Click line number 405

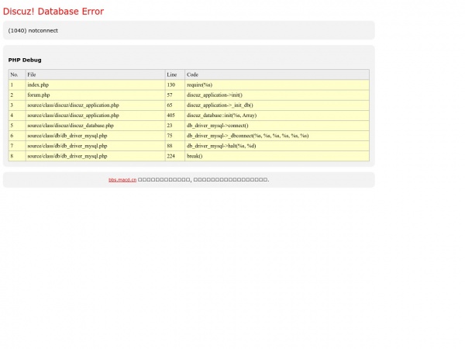click(x=175, y=115)
